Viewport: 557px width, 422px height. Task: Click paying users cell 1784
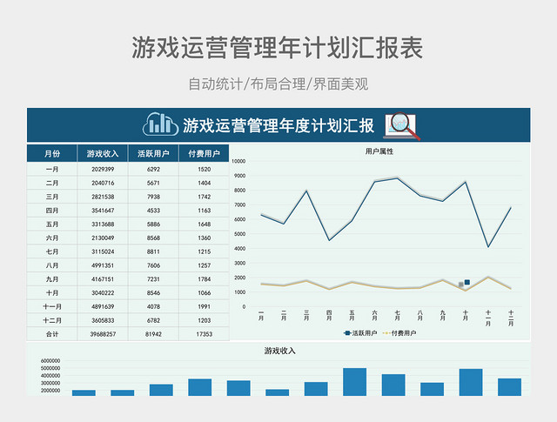pyautogui.click(x=205, y=279)
